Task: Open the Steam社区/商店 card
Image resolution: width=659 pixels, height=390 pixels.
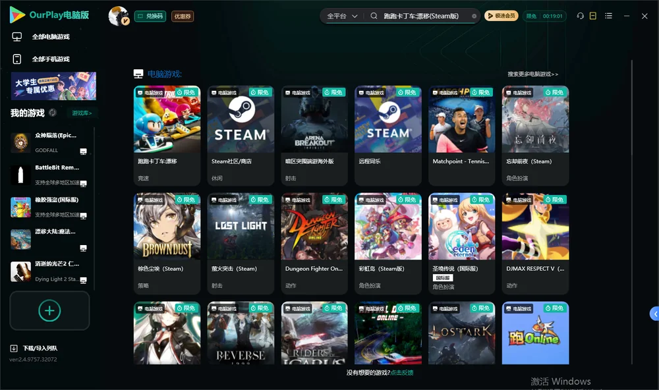Action: pyautogui.click(x=241, y=135)
